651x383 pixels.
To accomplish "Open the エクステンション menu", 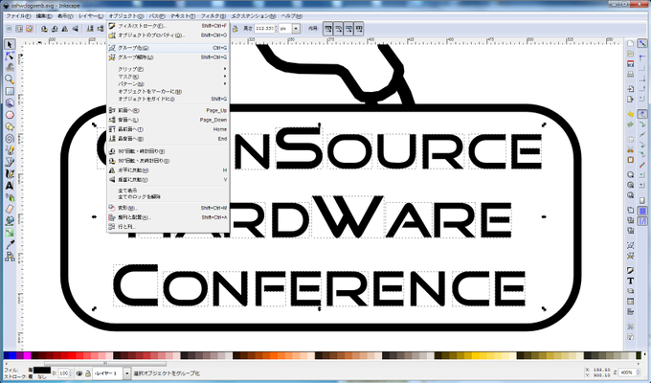I will click(254, 16).
